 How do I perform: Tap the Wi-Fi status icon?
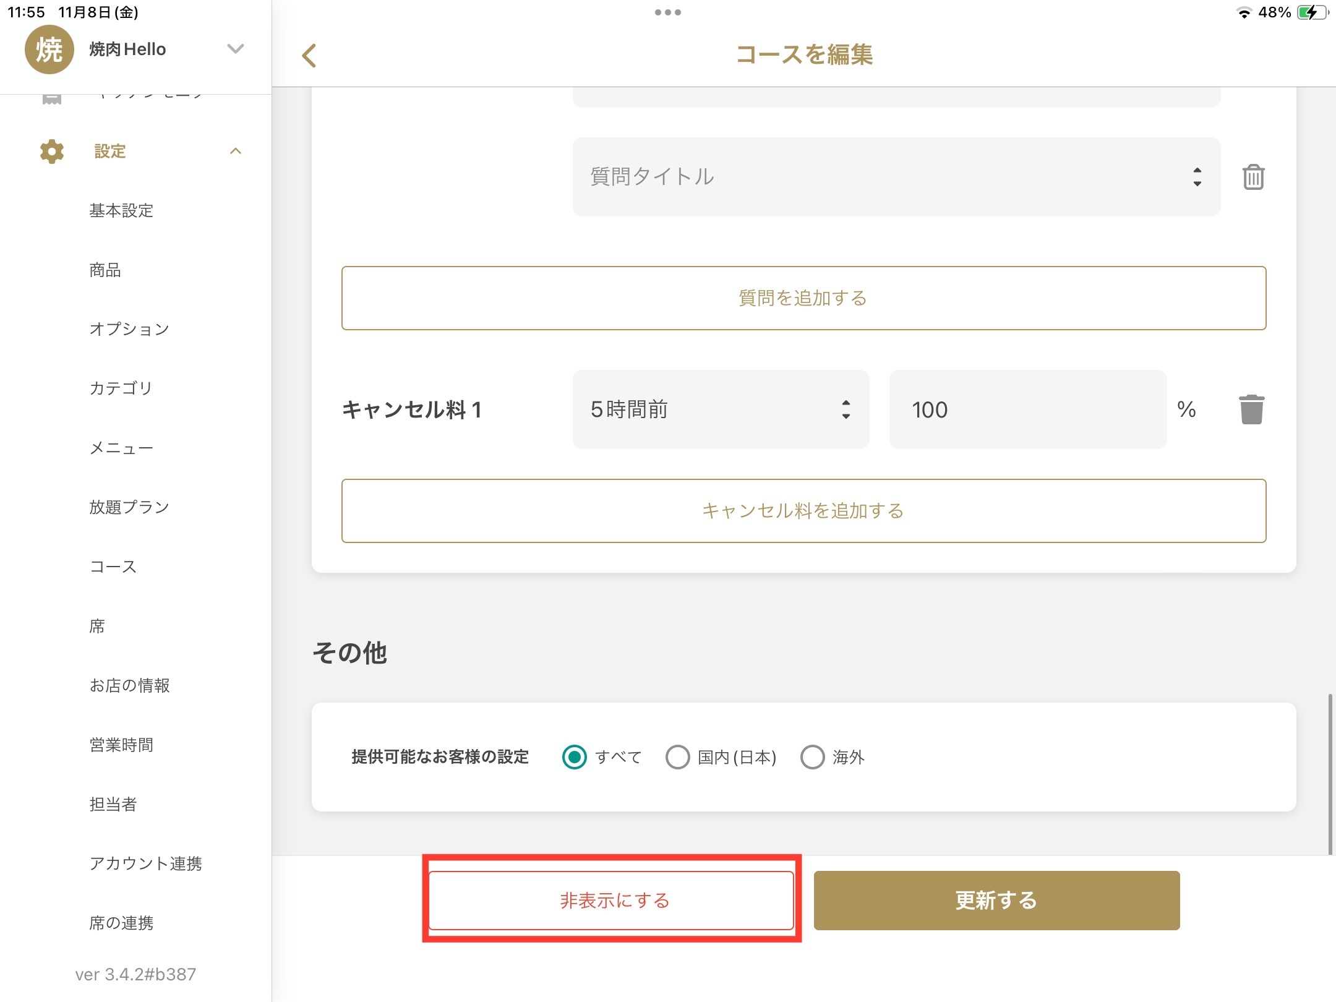point(1243,12)
